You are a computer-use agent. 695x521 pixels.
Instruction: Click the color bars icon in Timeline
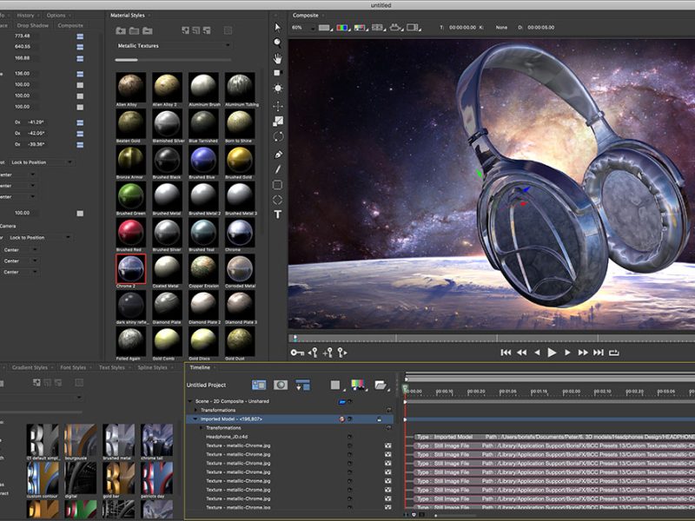357,385
